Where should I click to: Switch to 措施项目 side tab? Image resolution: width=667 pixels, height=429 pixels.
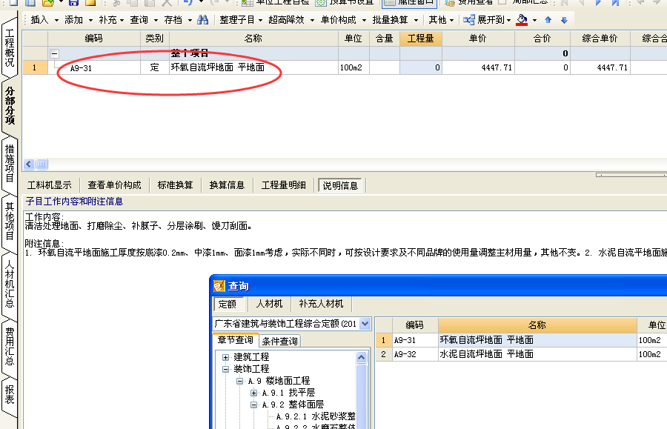(x=10, y=163)
